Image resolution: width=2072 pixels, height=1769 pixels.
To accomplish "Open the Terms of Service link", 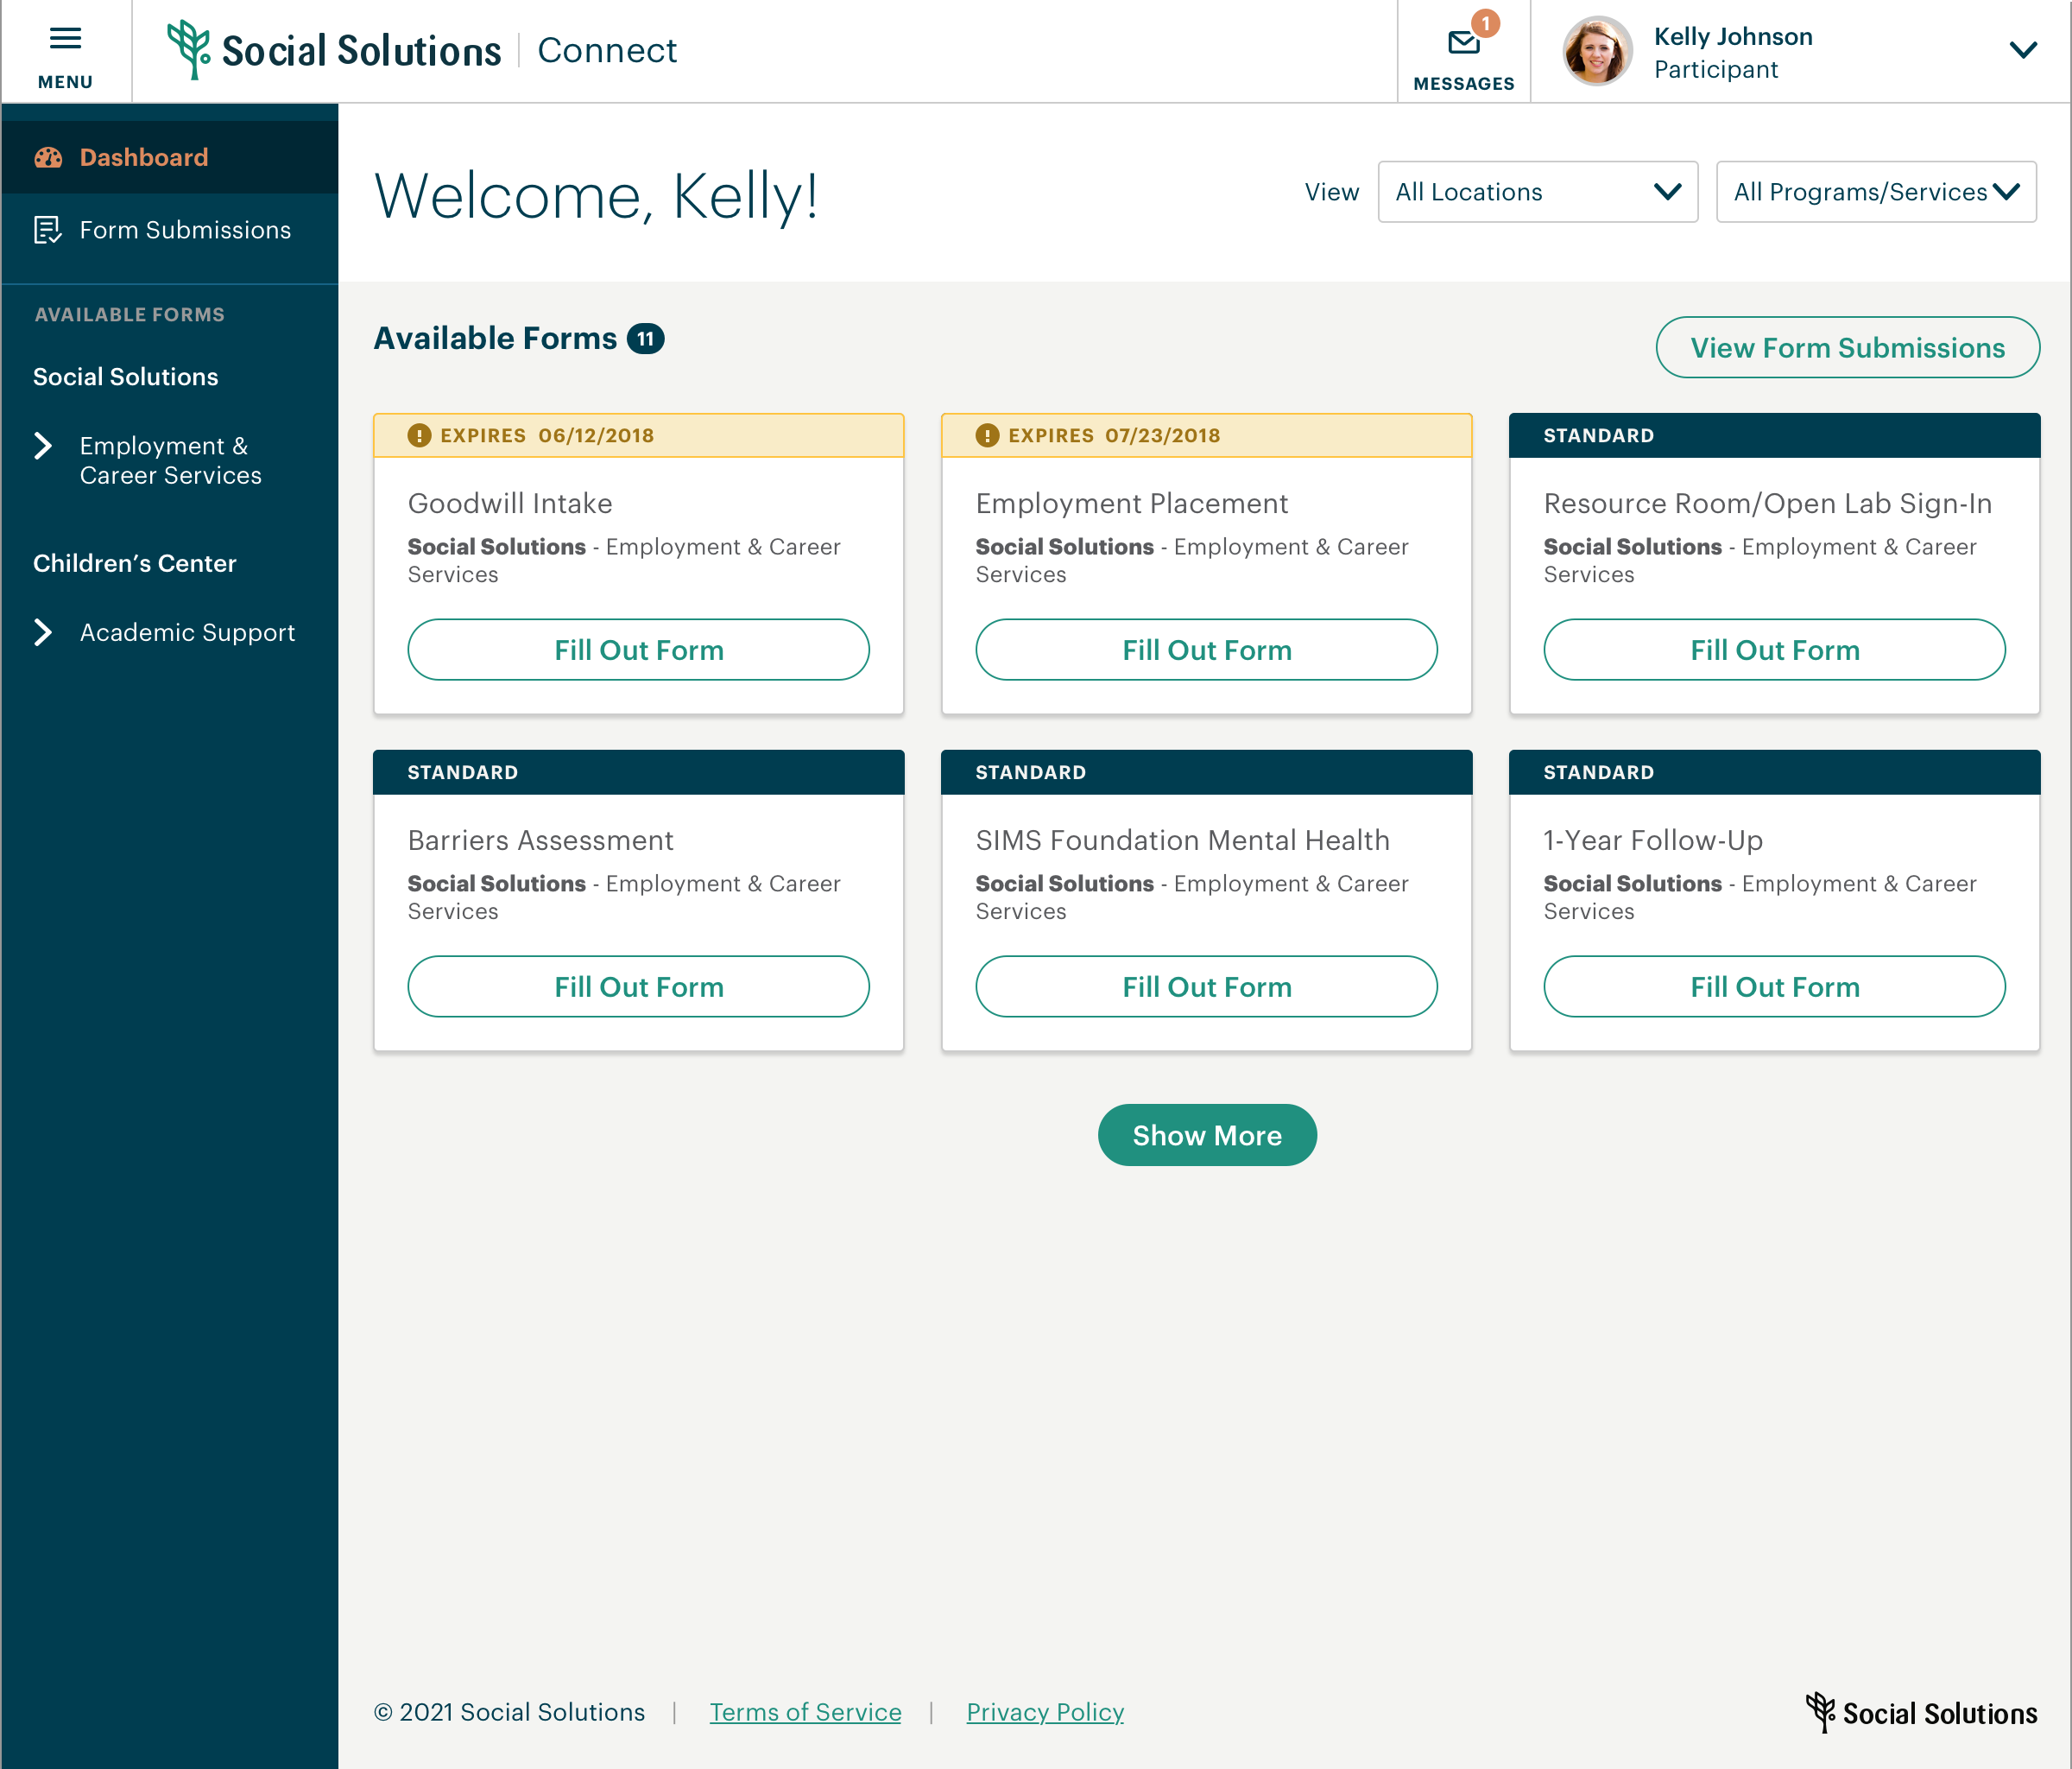I will coord(805,1712).
